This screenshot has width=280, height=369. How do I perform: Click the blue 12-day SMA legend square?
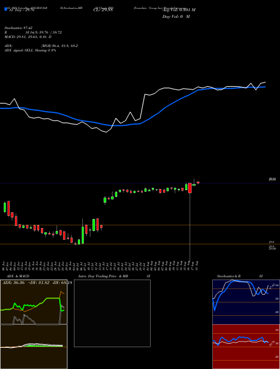(6, 9)
